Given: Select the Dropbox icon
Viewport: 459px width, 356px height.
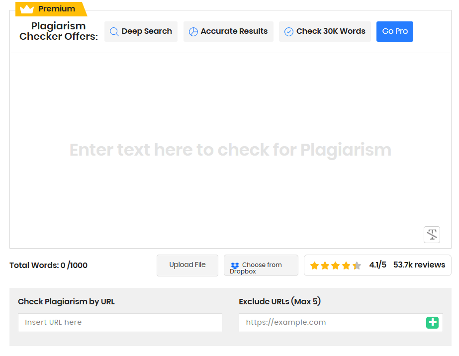Looking at the screenshot, I should 234,265.
